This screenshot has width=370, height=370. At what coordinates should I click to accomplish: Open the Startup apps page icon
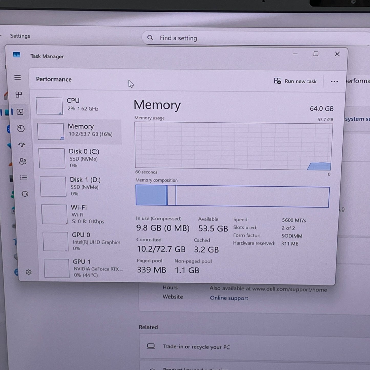click(x=22, y=145)
